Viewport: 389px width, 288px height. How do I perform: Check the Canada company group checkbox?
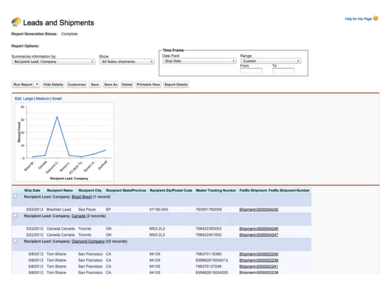click(x=15, y=215)
